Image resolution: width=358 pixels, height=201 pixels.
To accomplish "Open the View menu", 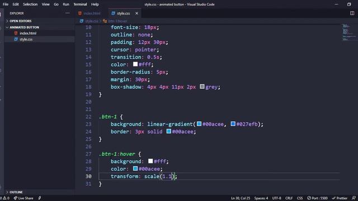I will (46, 4).
